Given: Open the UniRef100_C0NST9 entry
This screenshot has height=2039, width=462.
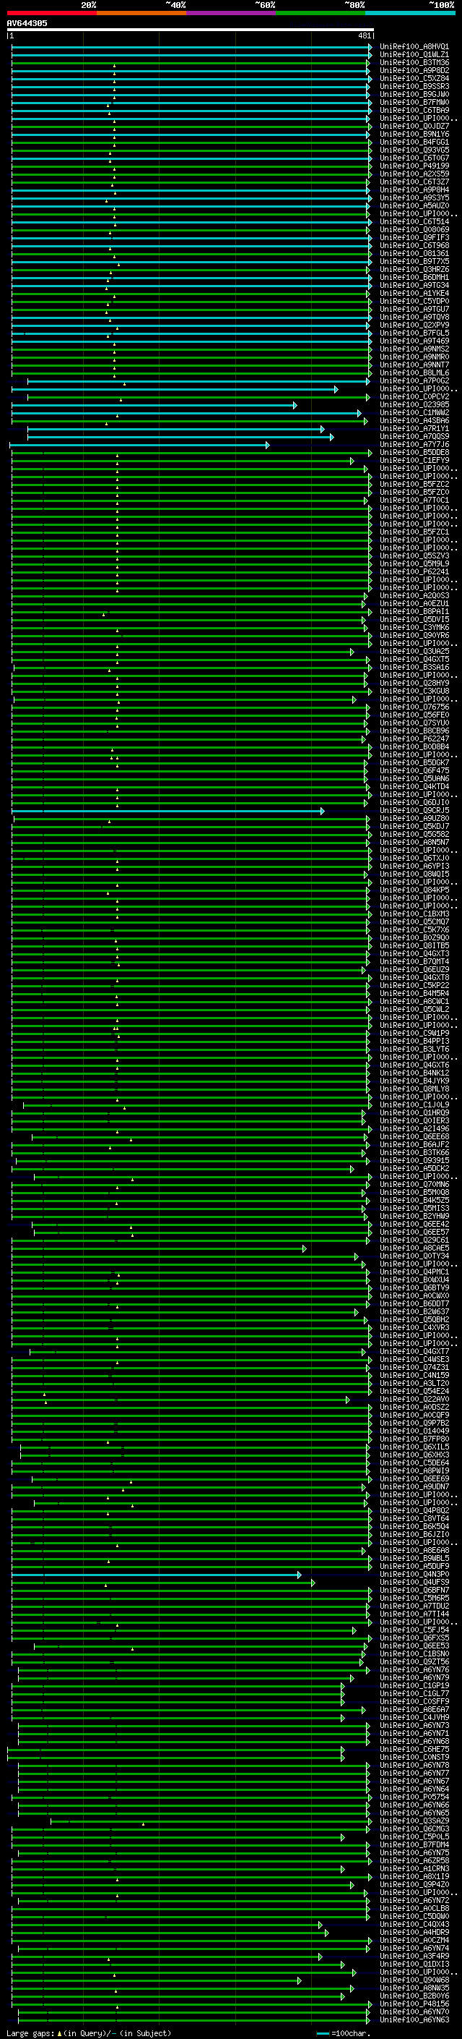Looking at the screenshot, I should pos(414,1757).
